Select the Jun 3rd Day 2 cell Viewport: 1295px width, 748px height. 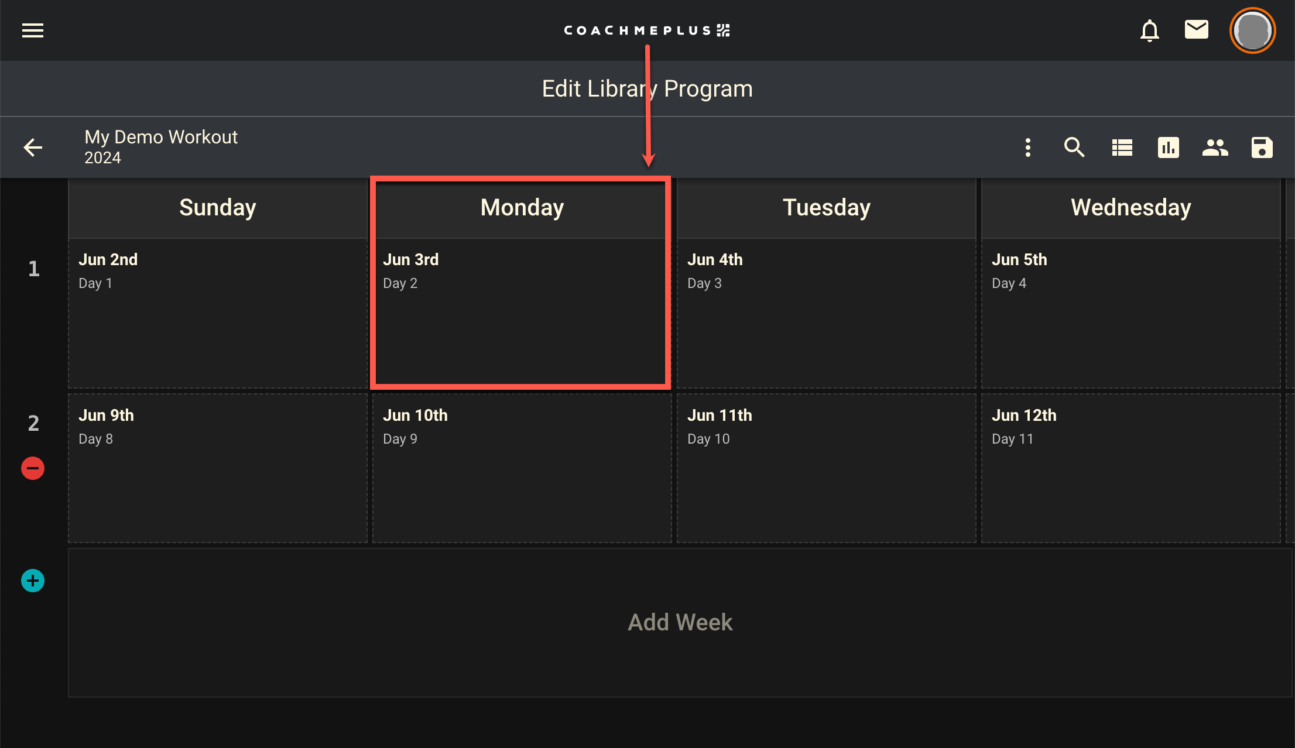(520, 313)
